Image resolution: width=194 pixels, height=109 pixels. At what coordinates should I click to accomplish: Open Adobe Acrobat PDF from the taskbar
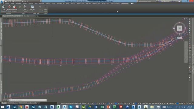click(77, 107)
